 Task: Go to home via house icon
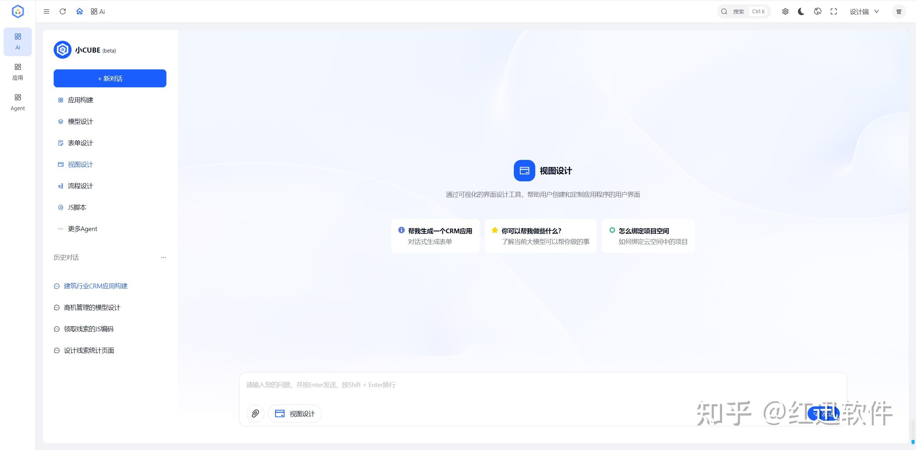pyautogui.click(x=79, y=11)
